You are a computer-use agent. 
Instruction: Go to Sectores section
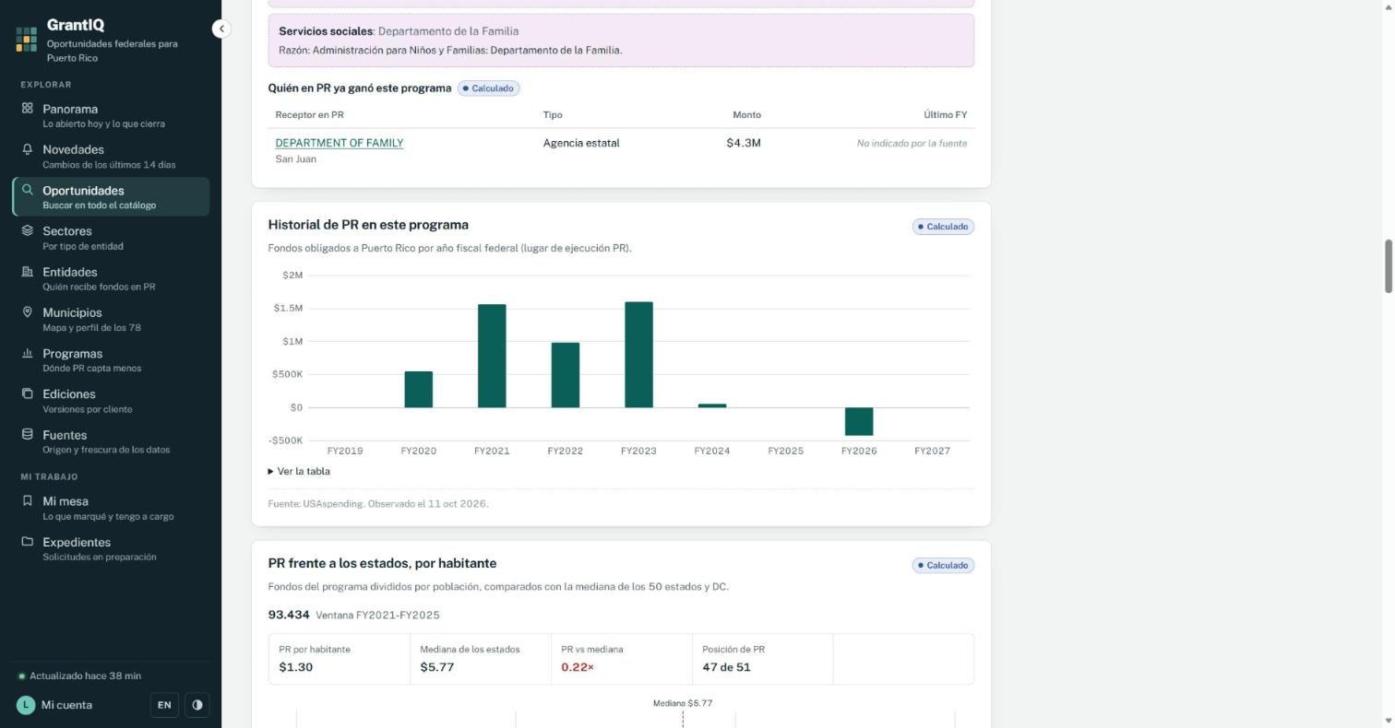click(x=111, y=238)
